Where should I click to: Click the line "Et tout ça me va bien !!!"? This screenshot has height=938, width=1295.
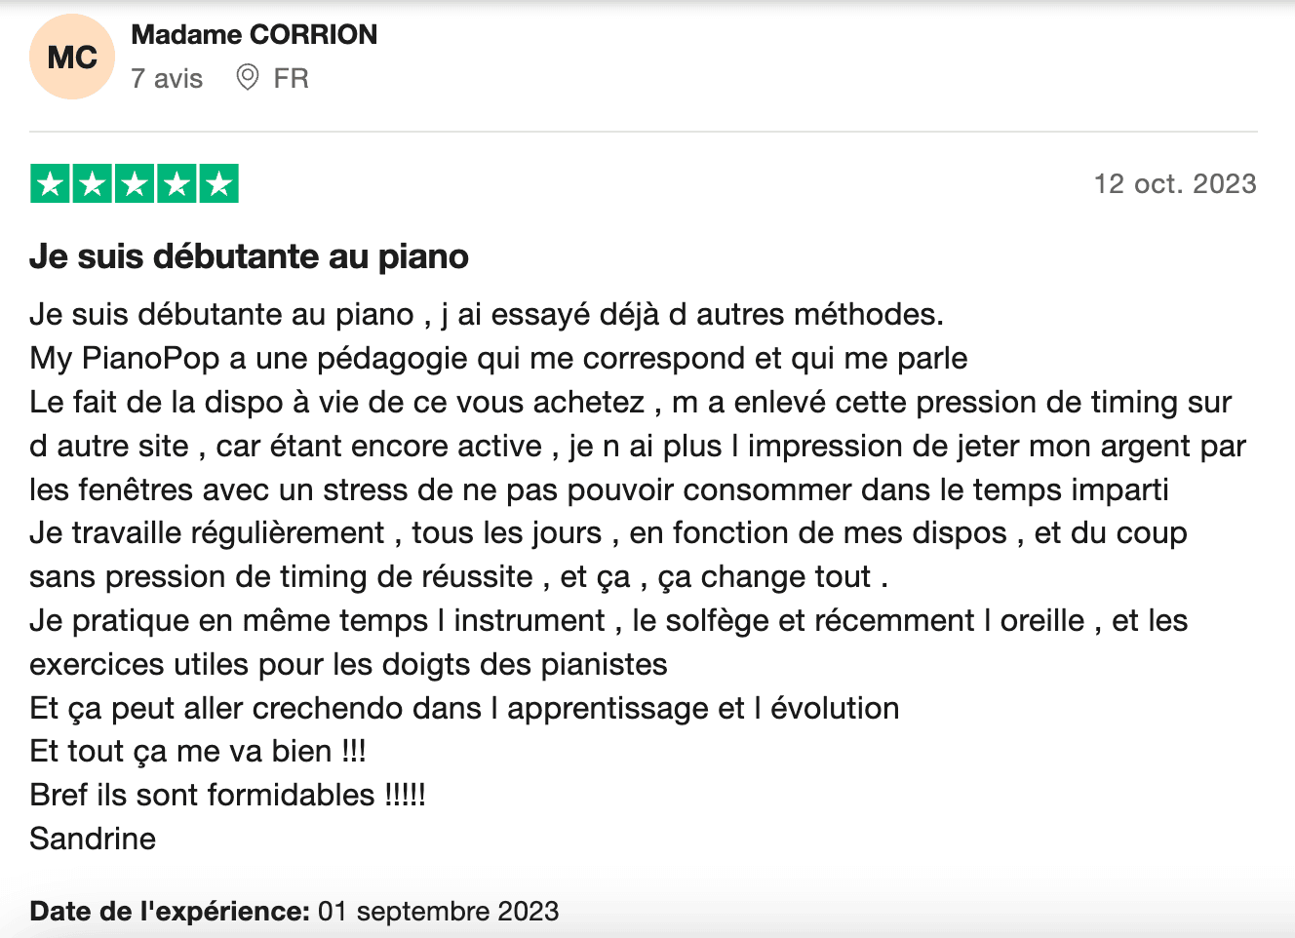pyautogui.click(x=197, y=751)
